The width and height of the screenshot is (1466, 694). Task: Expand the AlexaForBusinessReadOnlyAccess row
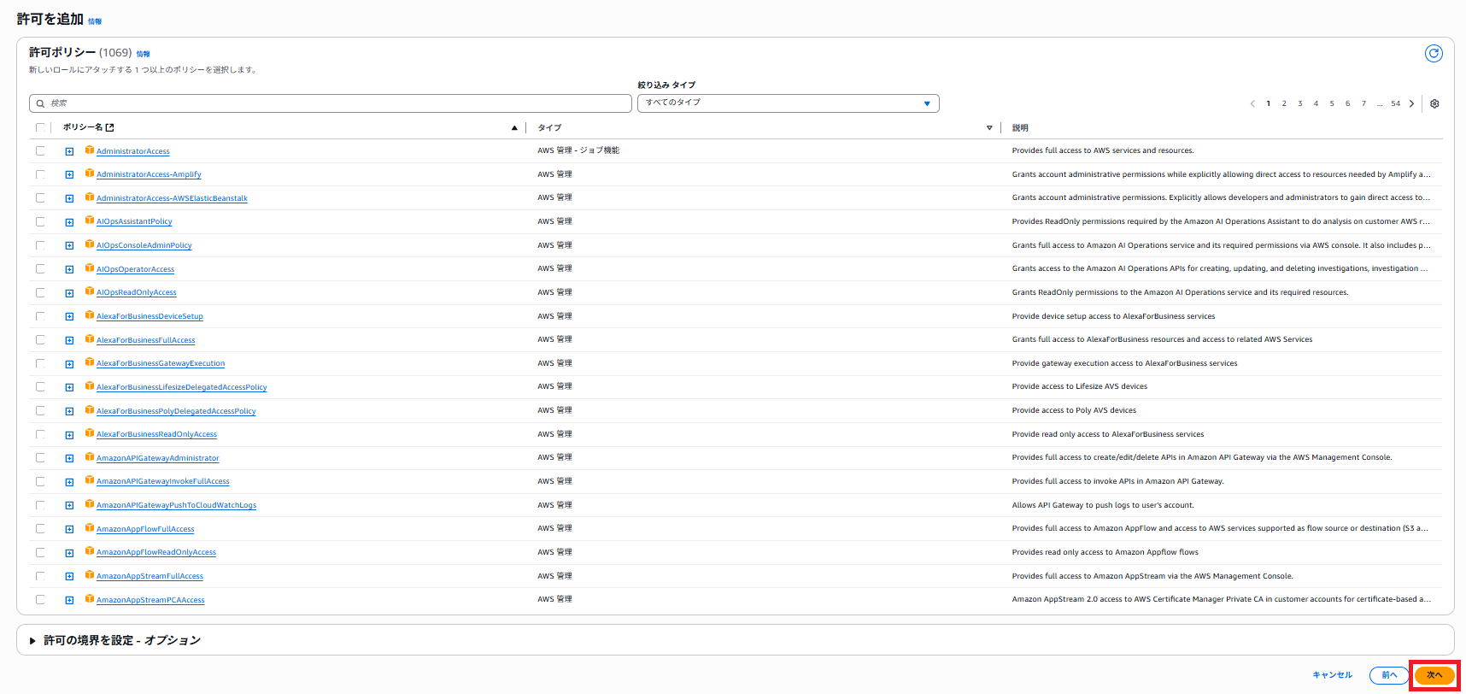(x=69, y=435)
